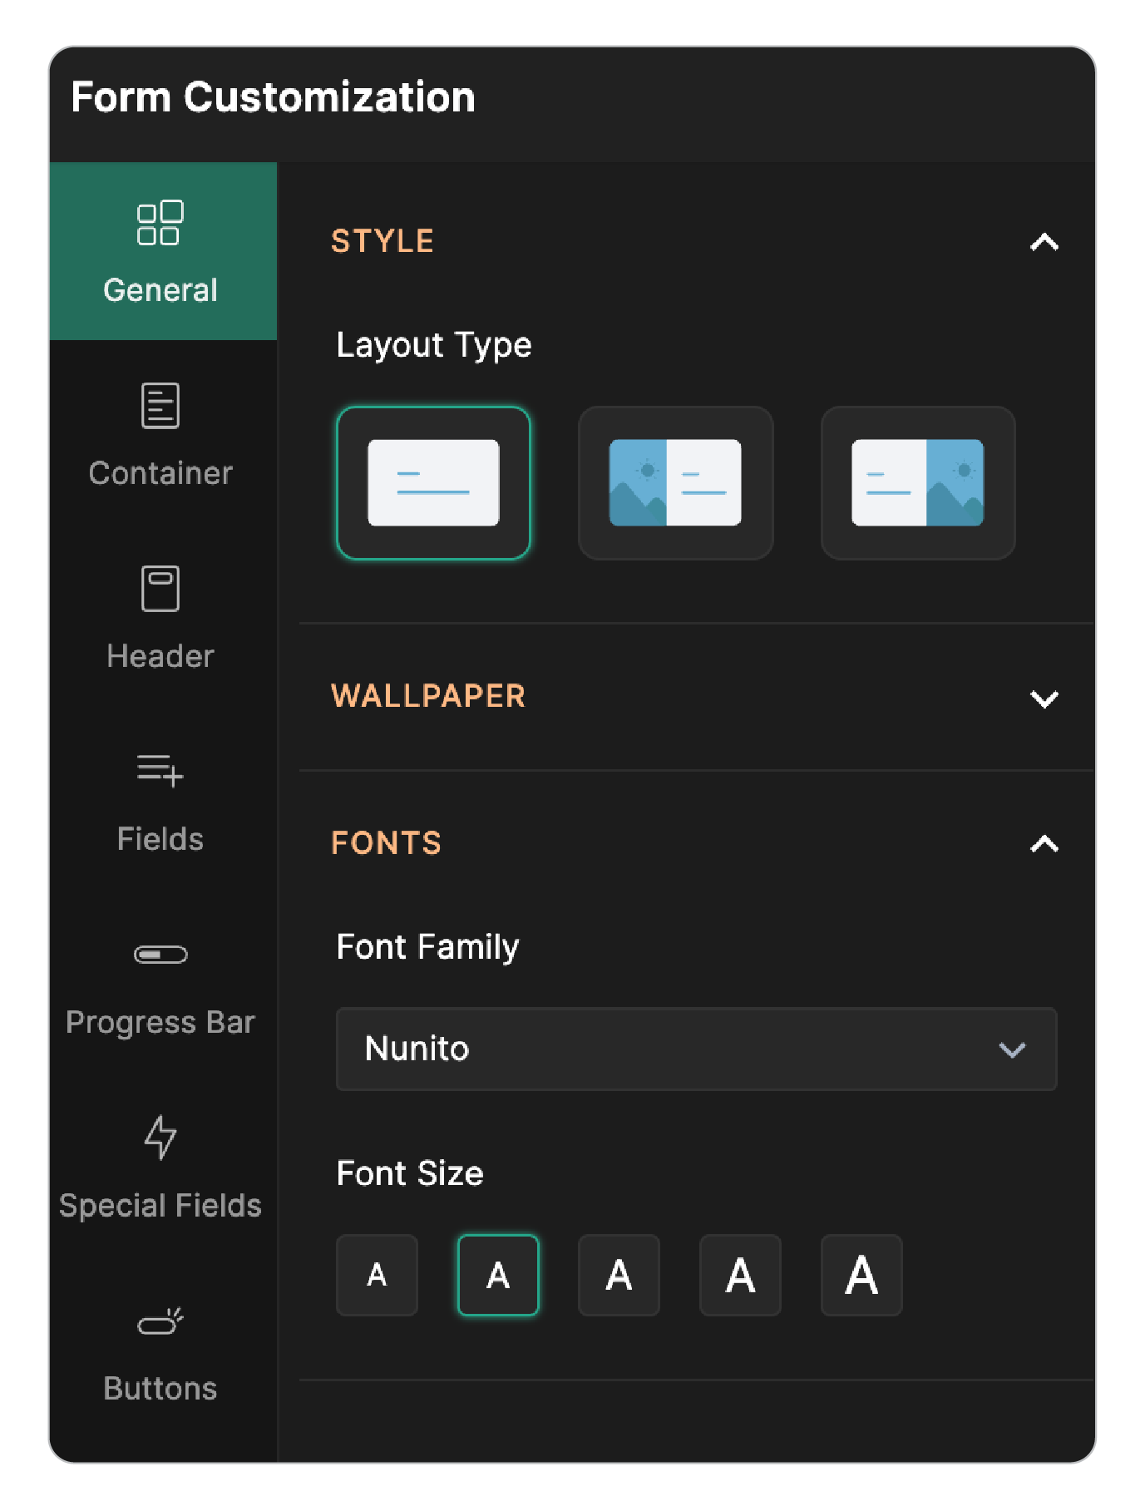Screen dimensions: 1145x1491
Task: Click the STYLE section heading
Action: point(382,241)
